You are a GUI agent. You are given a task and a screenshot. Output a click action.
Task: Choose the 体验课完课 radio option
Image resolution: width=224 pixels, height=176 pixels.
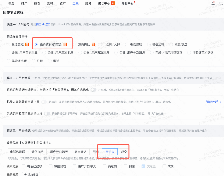point(8,61)
